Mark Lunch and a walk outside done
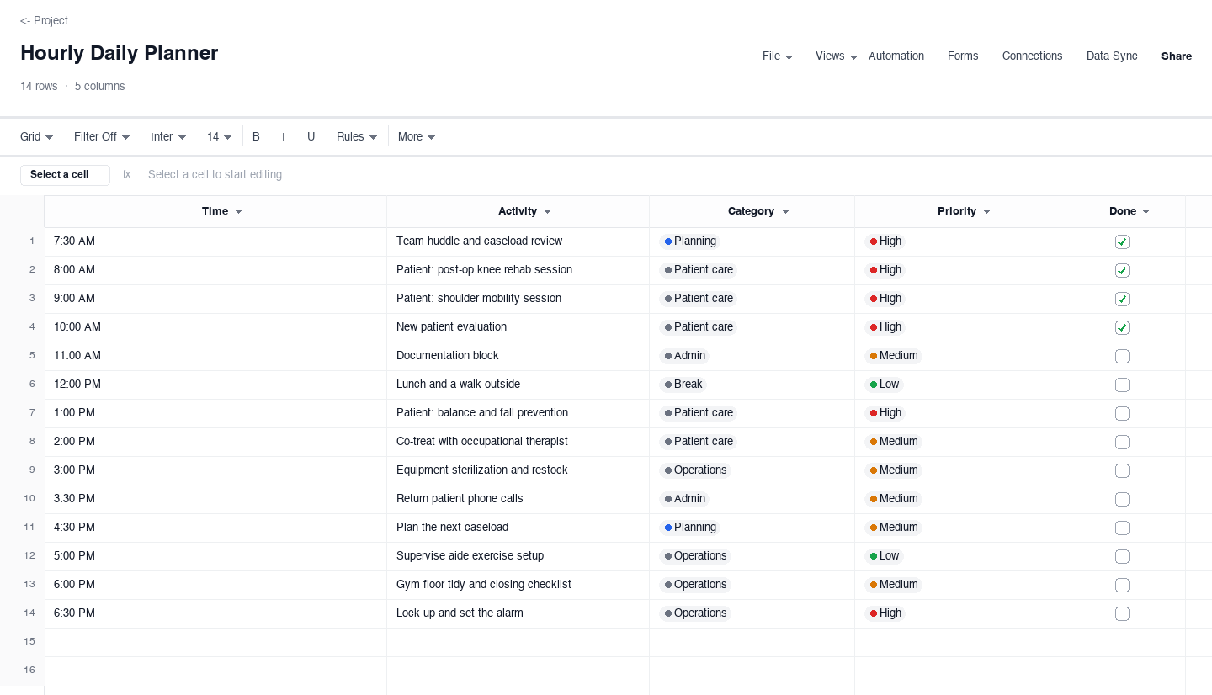 coord(1122,385)
